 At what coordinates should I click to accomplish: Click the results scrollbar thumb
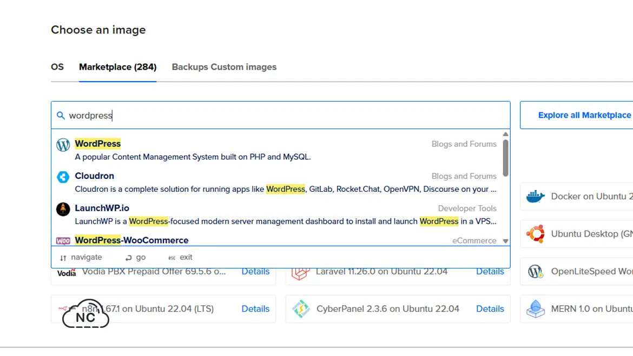point(505,158)
